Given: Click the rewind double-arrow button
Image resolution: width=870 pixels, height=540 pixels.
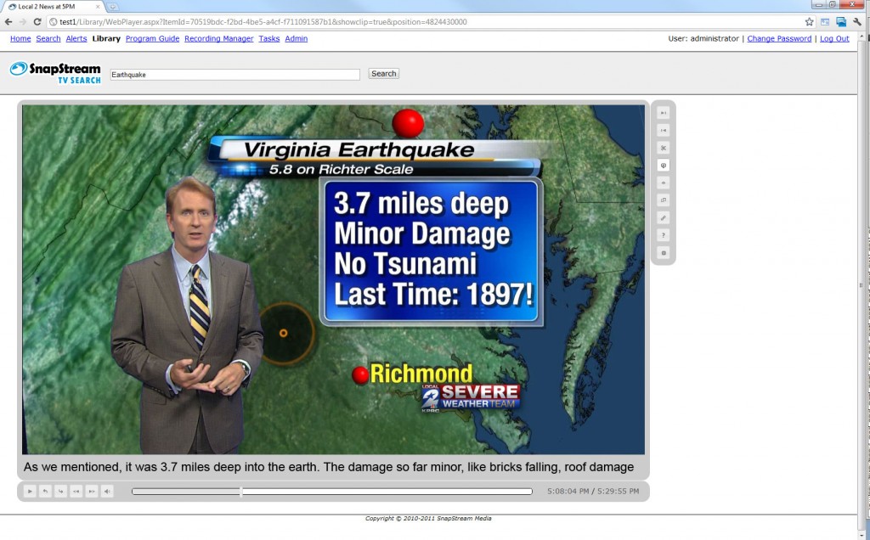Looking at the screenshot, I should click(x=76, y=491).
